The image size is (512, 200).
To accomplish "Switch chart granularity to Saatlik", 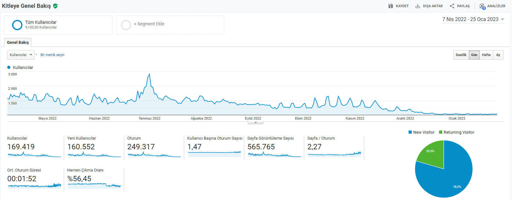I will [461, 55].
